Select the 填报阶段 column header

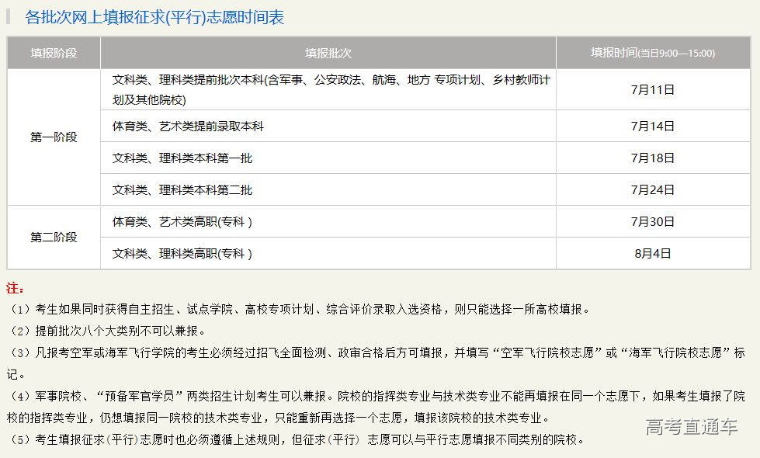54,54
